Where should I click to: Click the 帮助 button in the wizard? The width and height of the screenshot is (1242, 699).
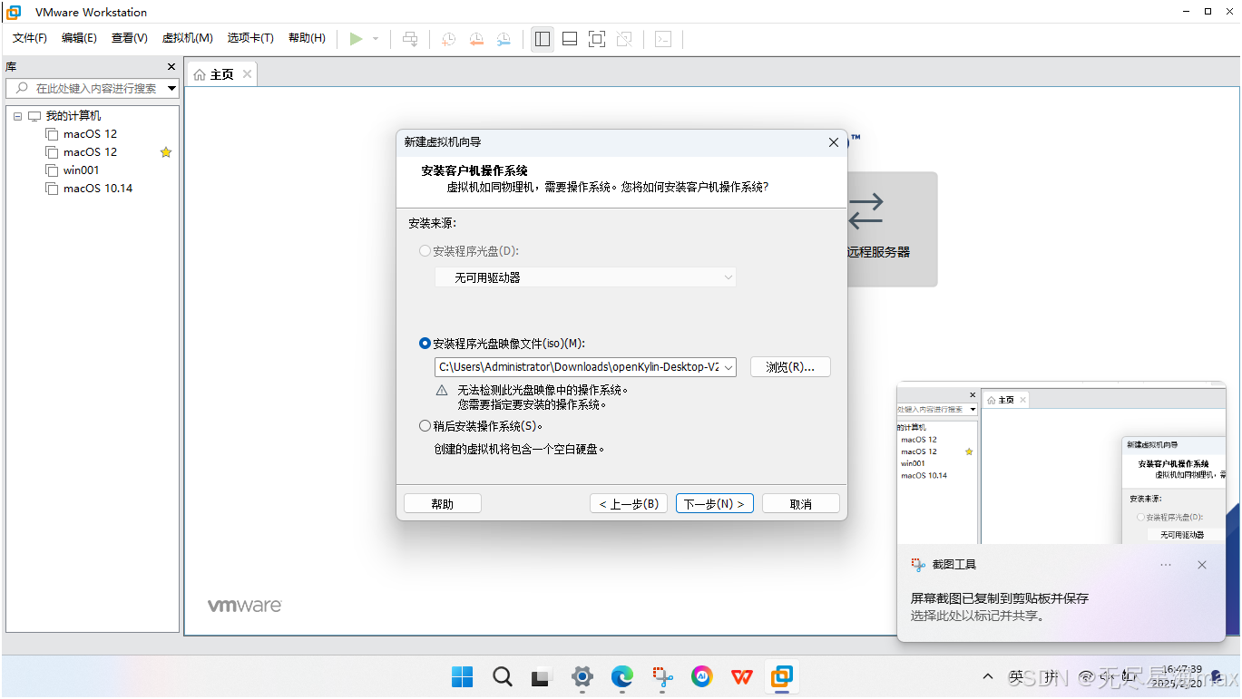click(x=443, y=504)
